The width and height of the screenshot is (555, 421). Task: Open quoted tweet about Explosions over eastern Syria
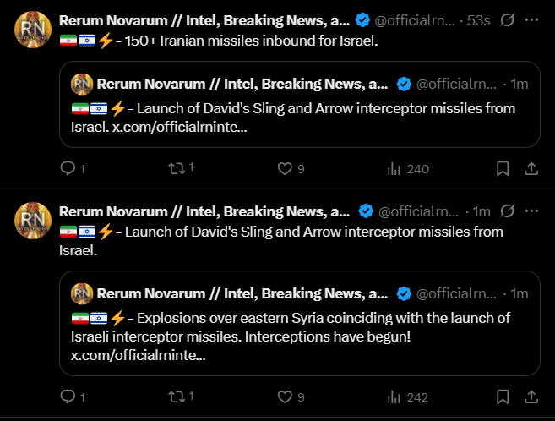click(x=300, y=323)
